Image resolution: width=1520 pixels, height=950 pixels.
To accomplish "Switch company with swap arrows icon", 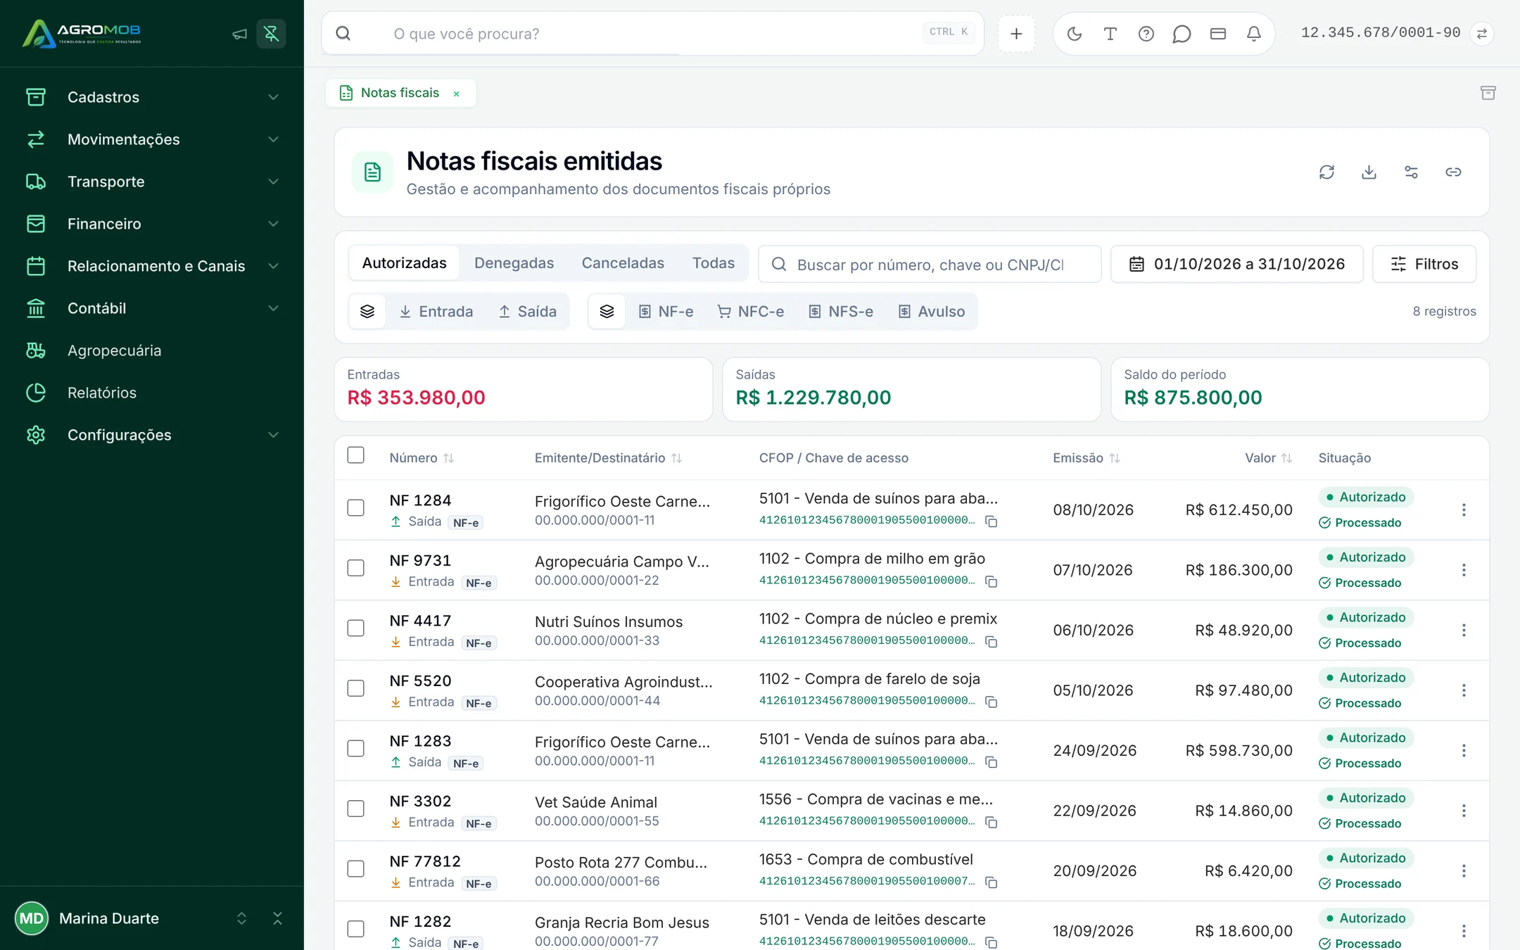I will click(x=1481, y=34).
